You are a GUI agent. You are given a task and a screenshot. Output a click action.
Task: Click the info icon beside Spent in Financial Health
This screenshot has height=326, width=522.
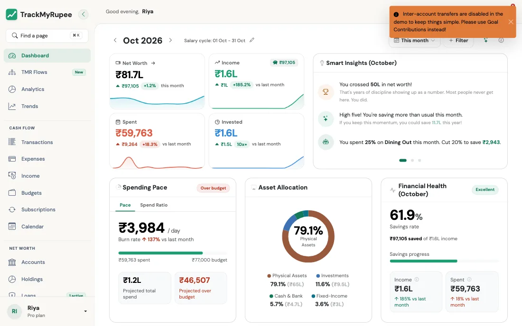[469, 280]
